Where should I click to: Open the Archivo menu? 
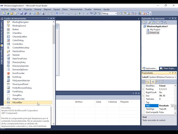(x=5, y=9)
